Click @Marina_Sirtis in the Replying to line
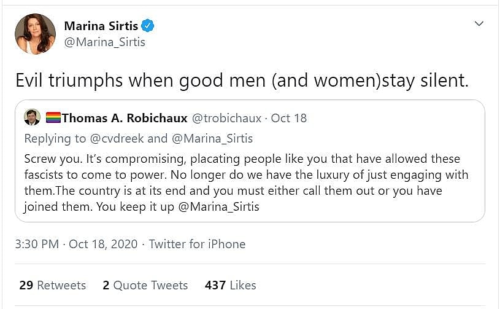This screenshot has height=309, width=500. click(x=212, y=138)
